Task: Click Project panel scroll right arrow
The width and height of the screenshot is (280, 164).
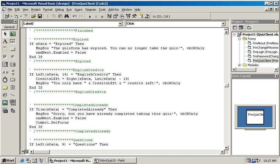Action: [x=276, y=70]
